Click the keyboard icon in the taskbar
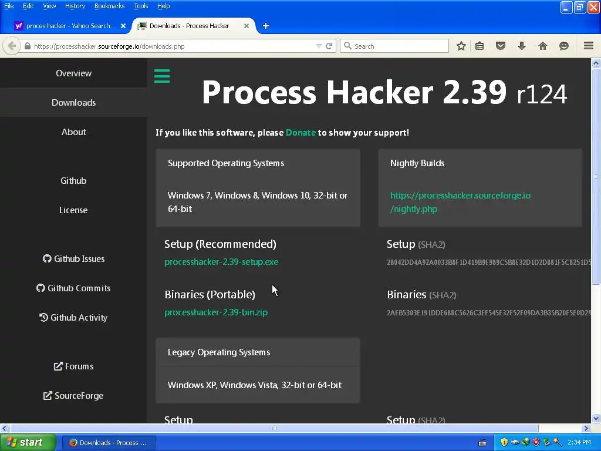This screenshot has width=601, height=451. pos(482,443)
